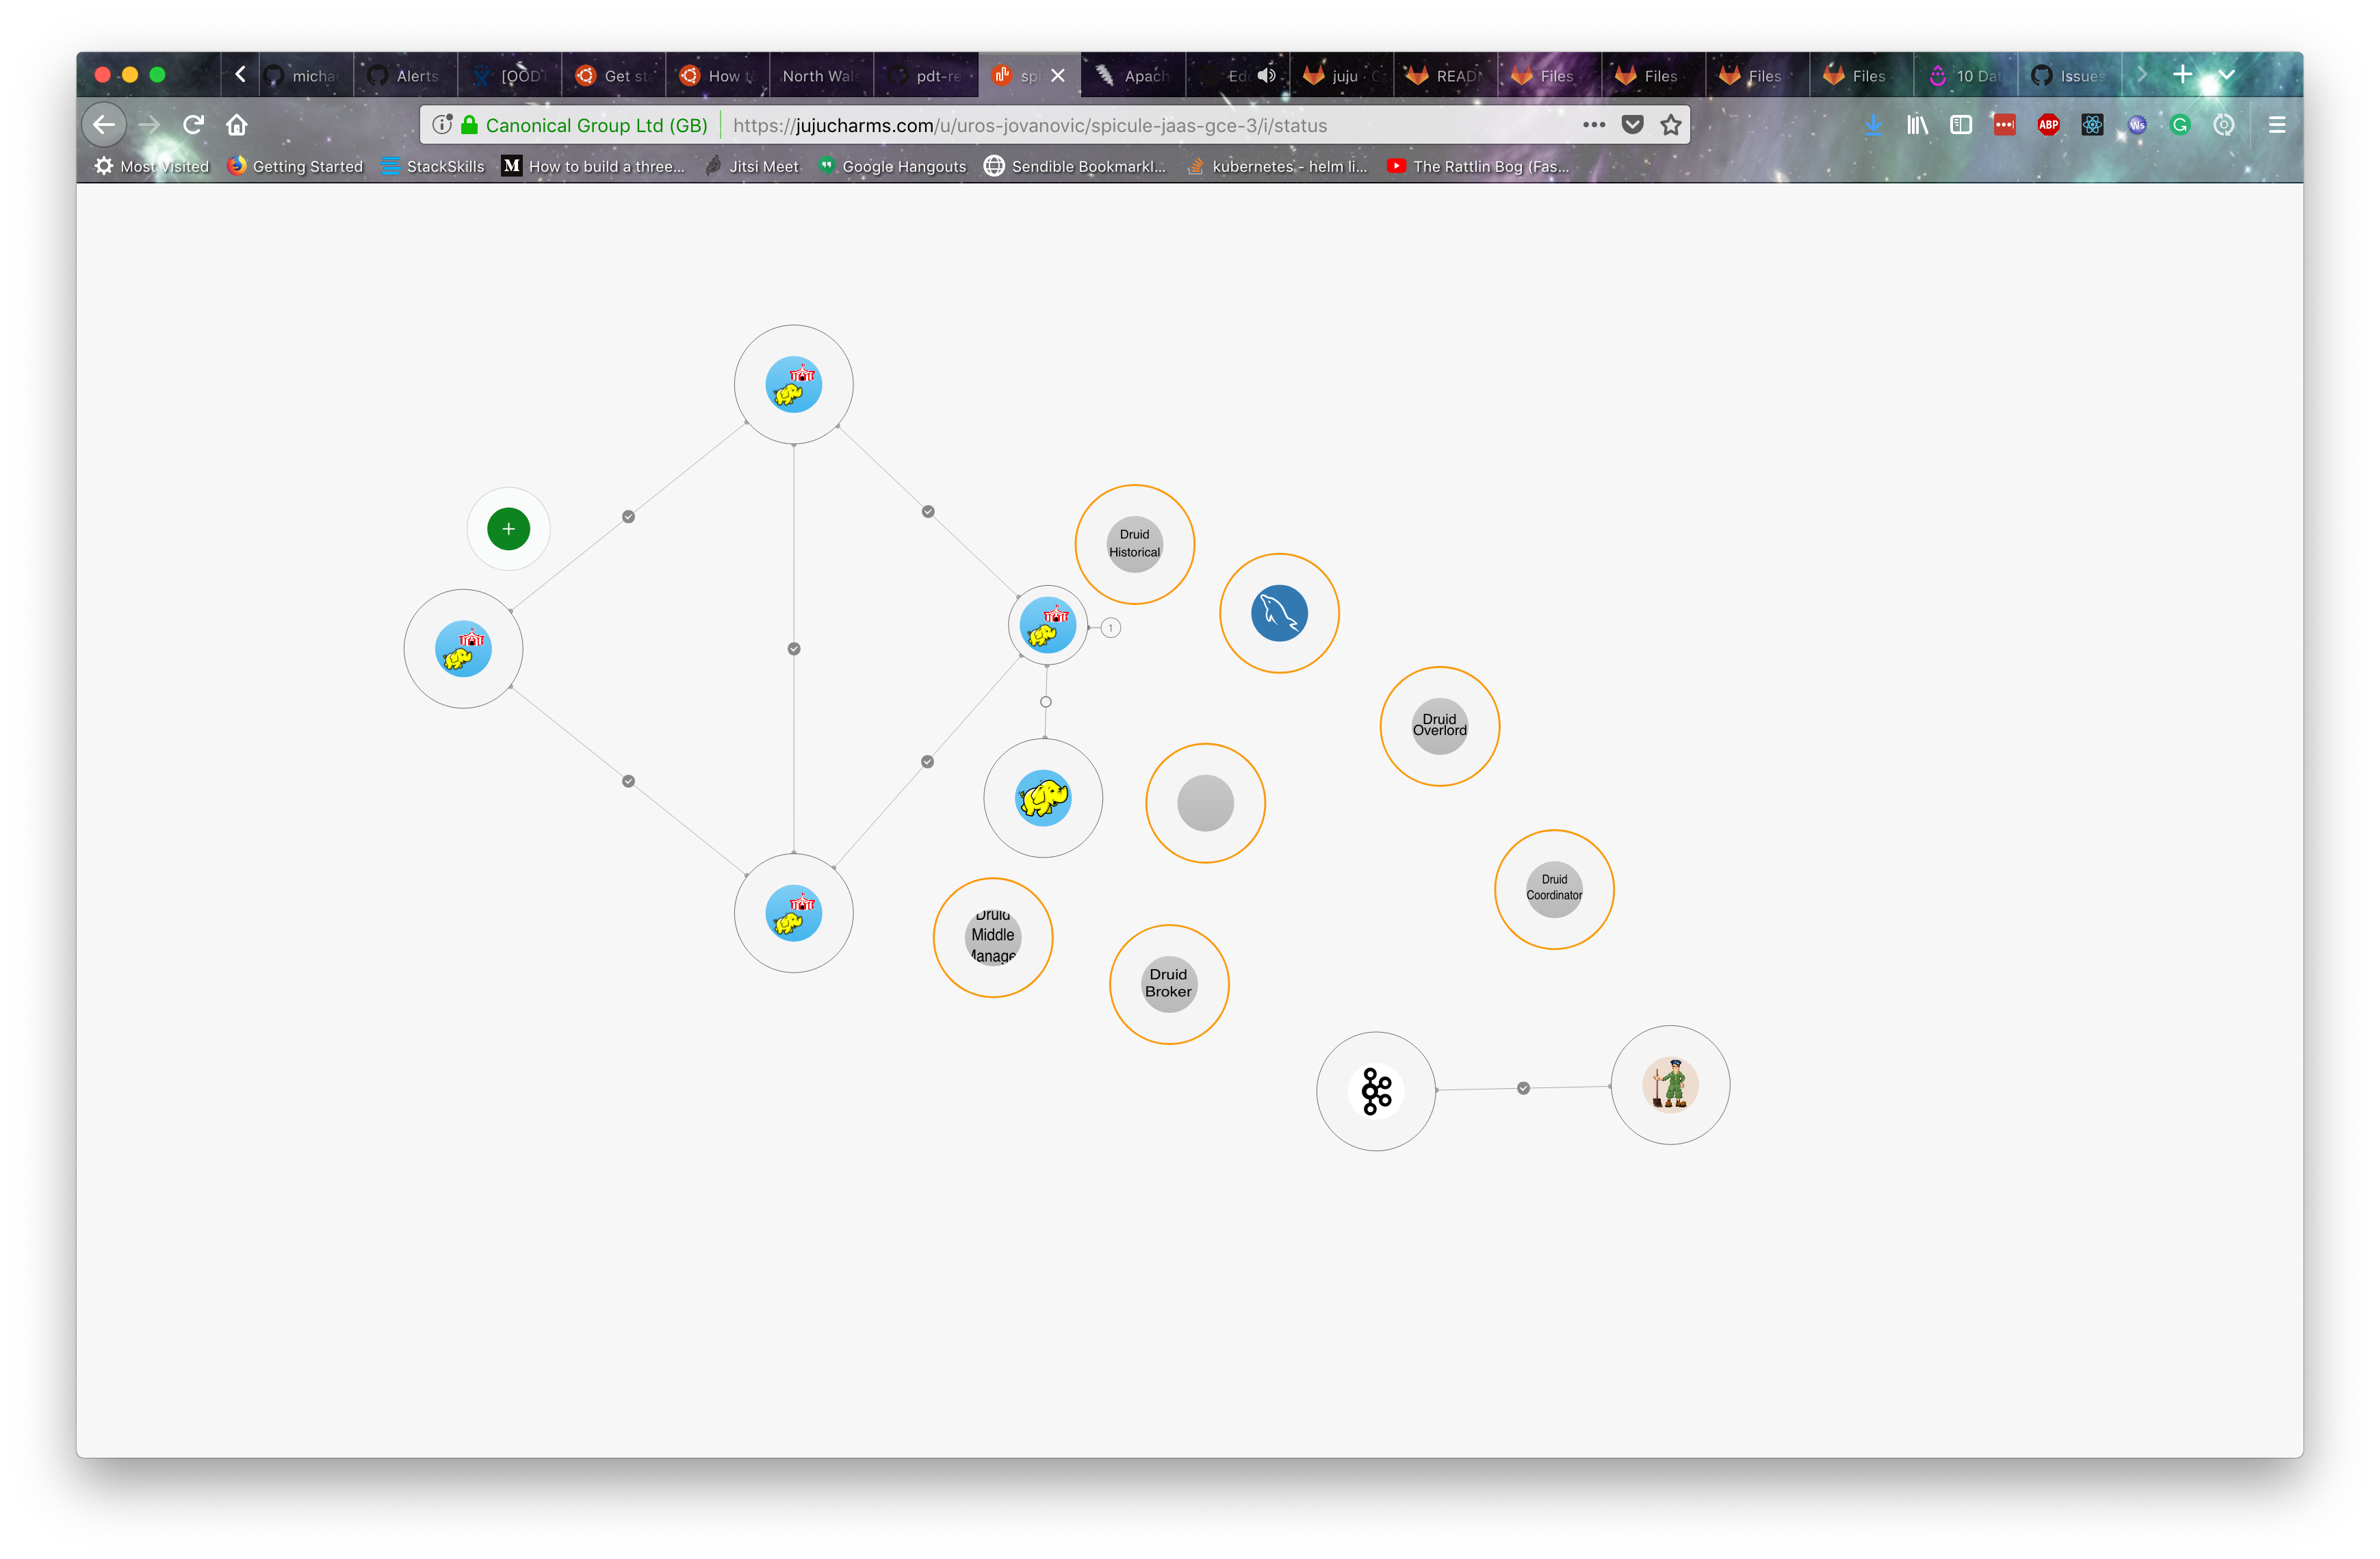This screenshot has width=2380, height=1559.
Task: Open the Getting Started bookmark
Action: tap(295, 166)
